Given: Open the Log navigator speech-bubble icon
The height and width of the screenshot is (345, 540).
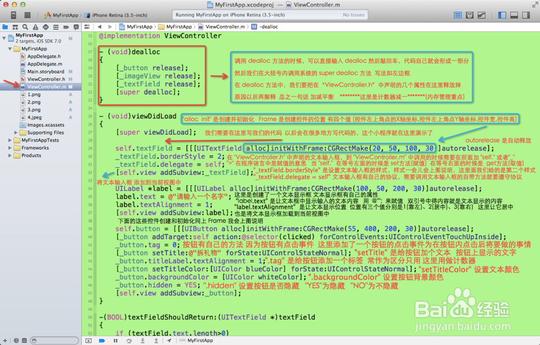Looking at the screenshot, I should pyautogui.click(x=76, y=27).
